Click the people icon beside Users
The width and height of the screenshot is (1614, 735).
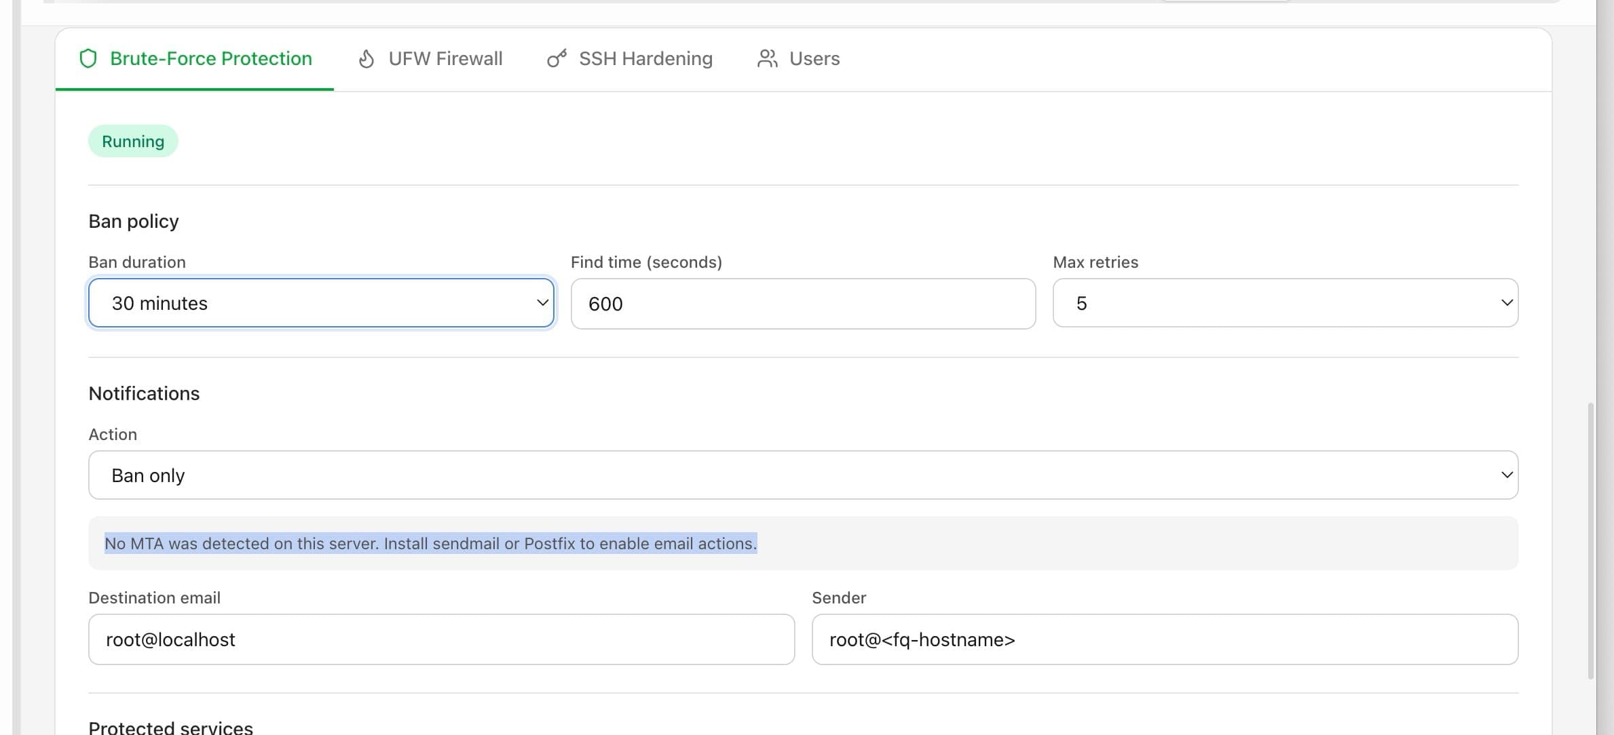coord(767,59)
